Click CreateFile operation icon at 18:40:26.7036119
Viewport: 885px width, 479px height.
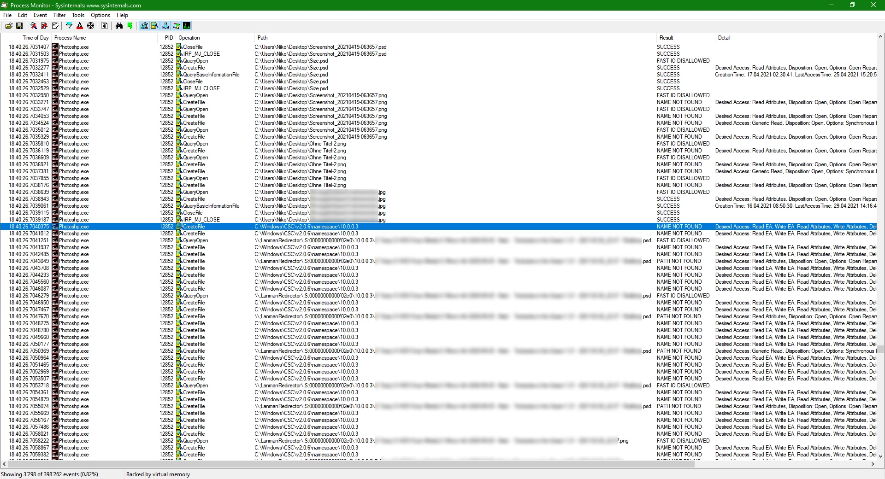pos(179,151)
